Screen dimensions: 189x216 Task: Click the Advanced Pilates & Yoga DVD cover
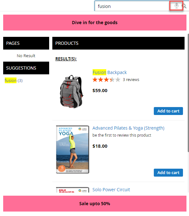[x=73, y=149]
